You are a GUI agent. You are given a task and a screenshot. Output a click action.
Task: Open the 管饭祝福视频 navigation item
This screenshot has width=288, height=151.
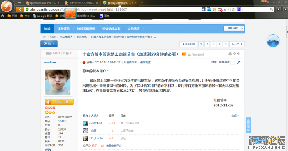(x=86, y=29)
